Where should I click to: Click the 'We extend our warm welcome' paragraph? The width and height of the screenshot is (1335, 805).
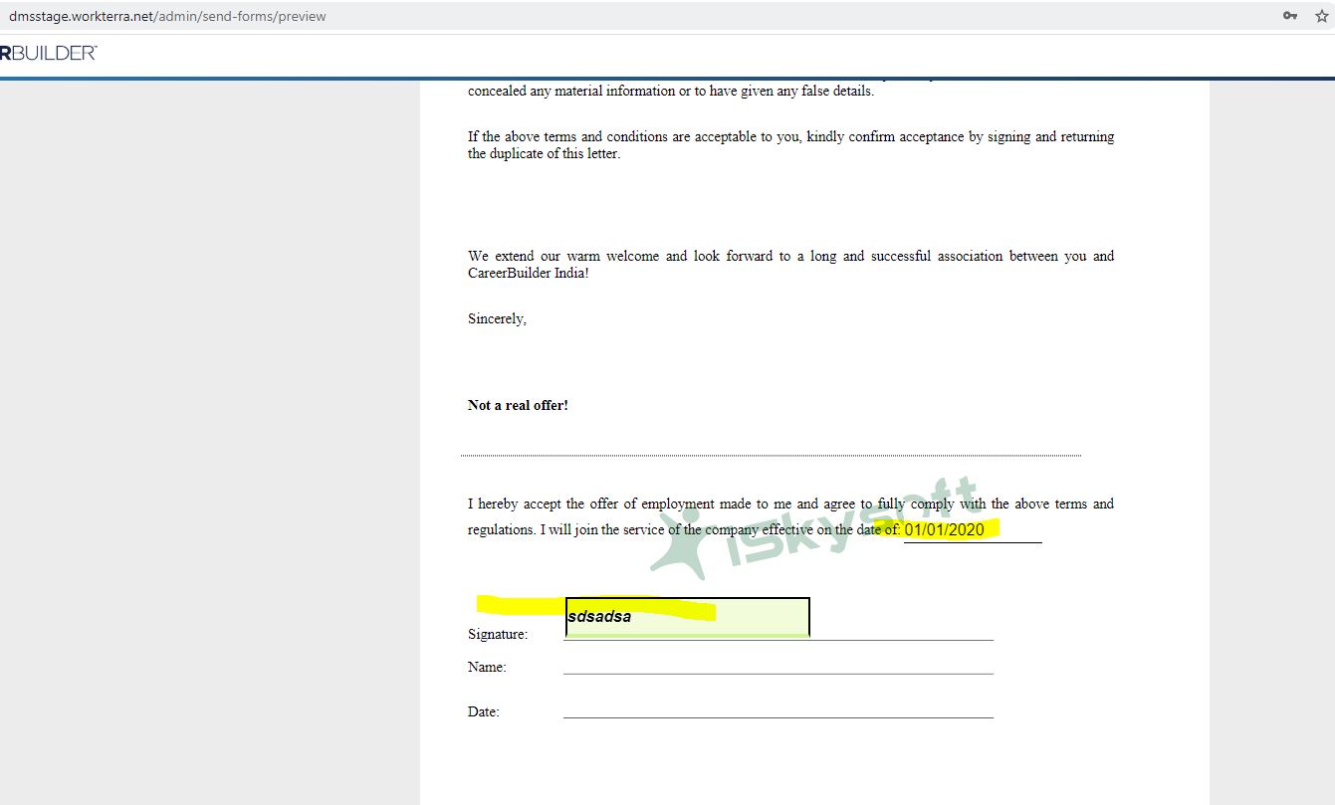[x=790, y=265]
